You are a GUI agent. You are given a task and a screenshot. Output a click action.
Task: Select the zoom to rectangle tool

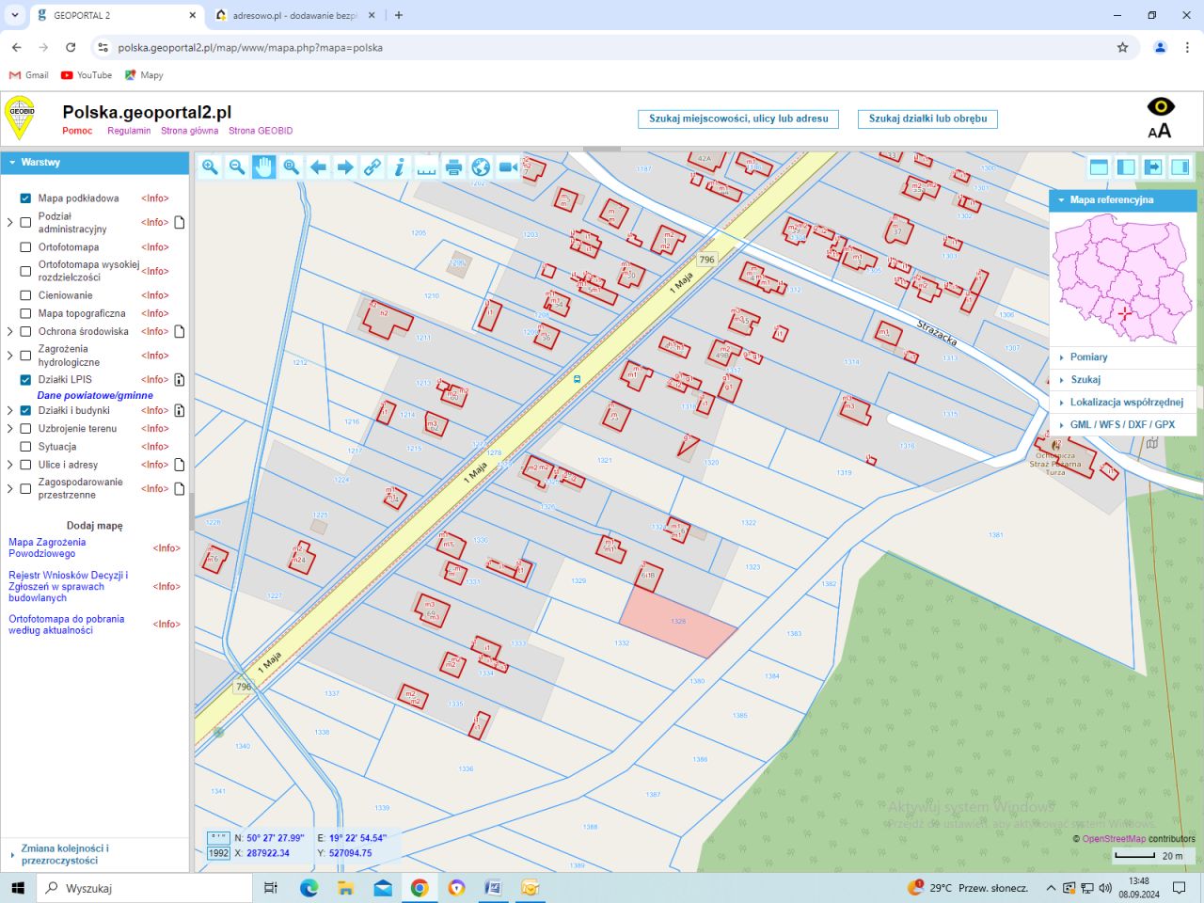point(292,167)
